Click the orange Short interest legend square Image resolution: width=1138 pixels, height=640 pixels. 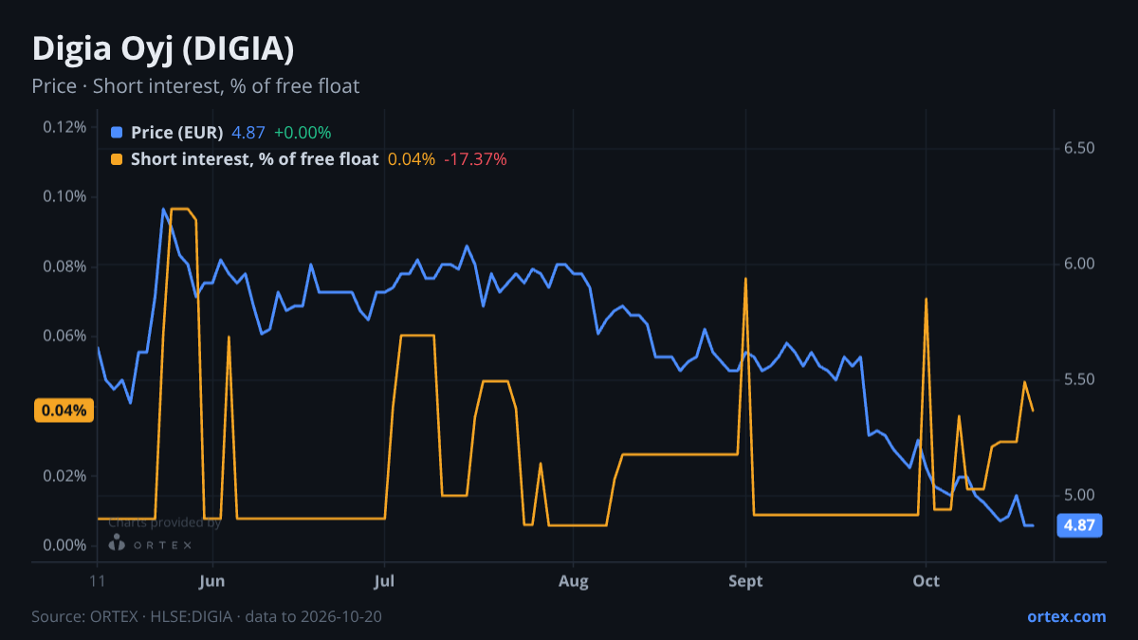coord(117,159)
